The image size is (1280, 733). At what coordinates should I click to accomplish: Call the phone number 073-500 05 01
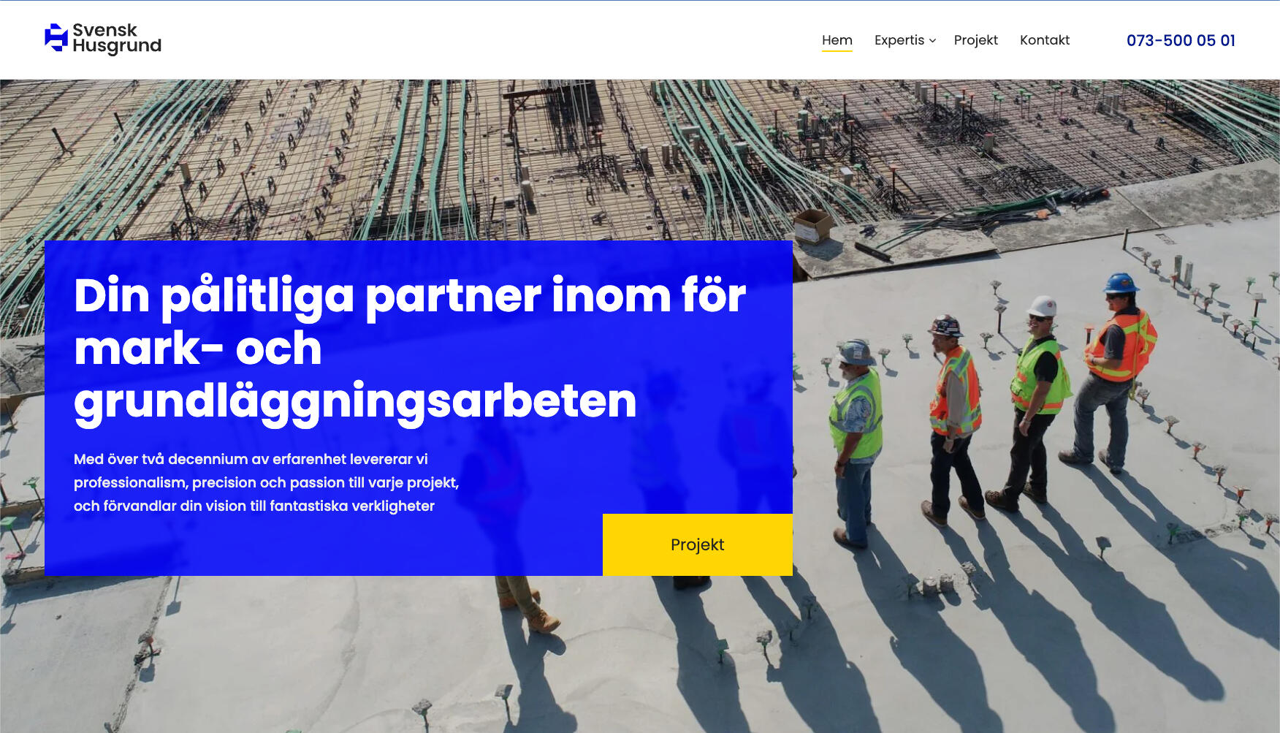point(1181,40)
